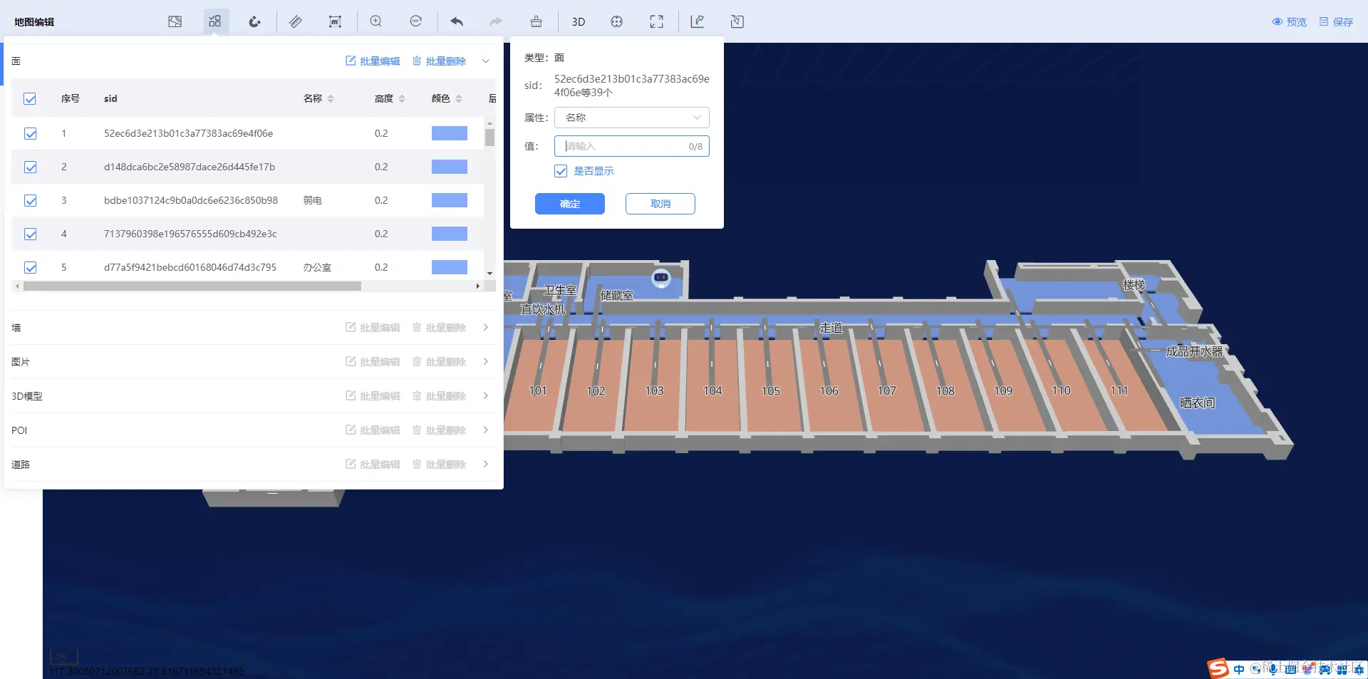1368x679 pixels.
Task: Select the ruler distance measure tool
Action: pyautogui.click(x=296, y=21)
